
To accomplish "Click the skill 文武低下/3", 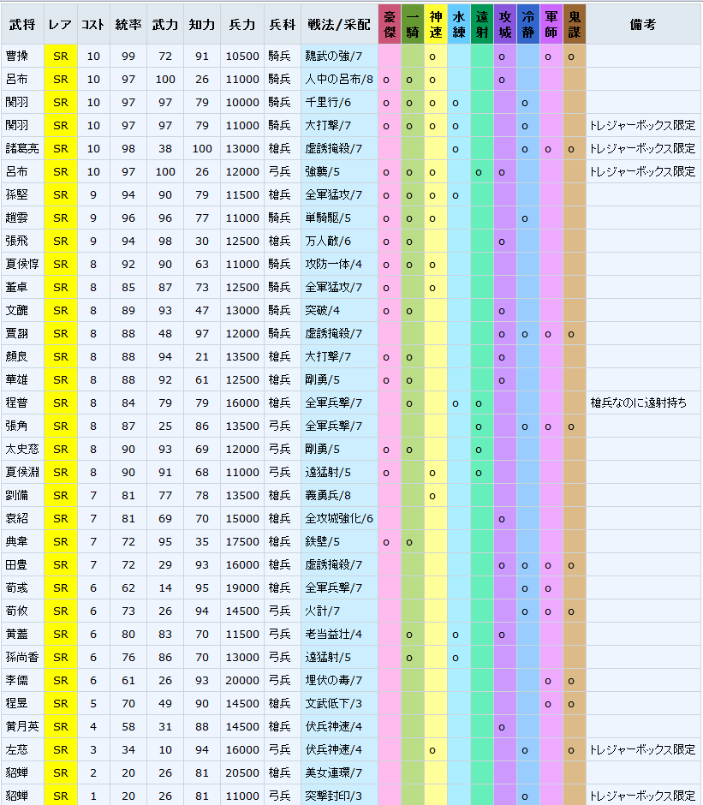I will click(x=334, y=703).
